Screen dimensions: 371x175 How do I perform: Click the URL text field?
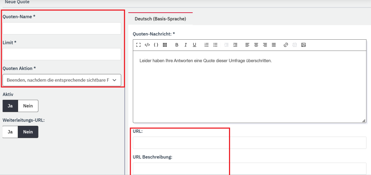(250, 143)
